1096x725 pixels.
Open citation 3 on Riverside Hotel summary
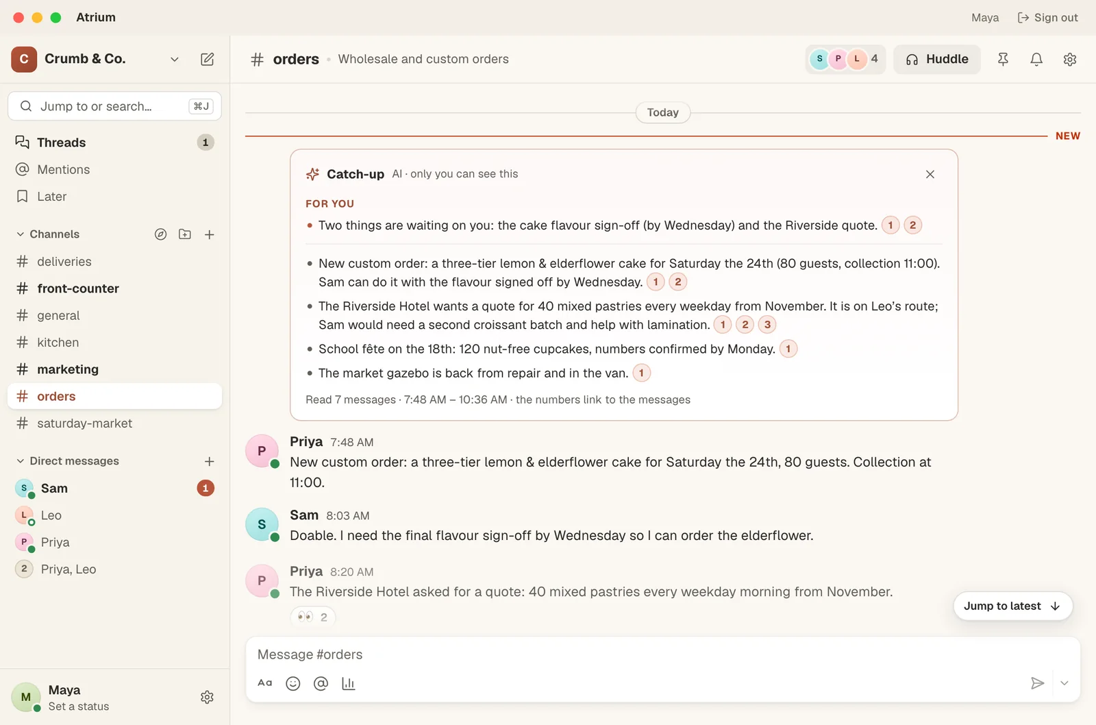click(767, 325)
